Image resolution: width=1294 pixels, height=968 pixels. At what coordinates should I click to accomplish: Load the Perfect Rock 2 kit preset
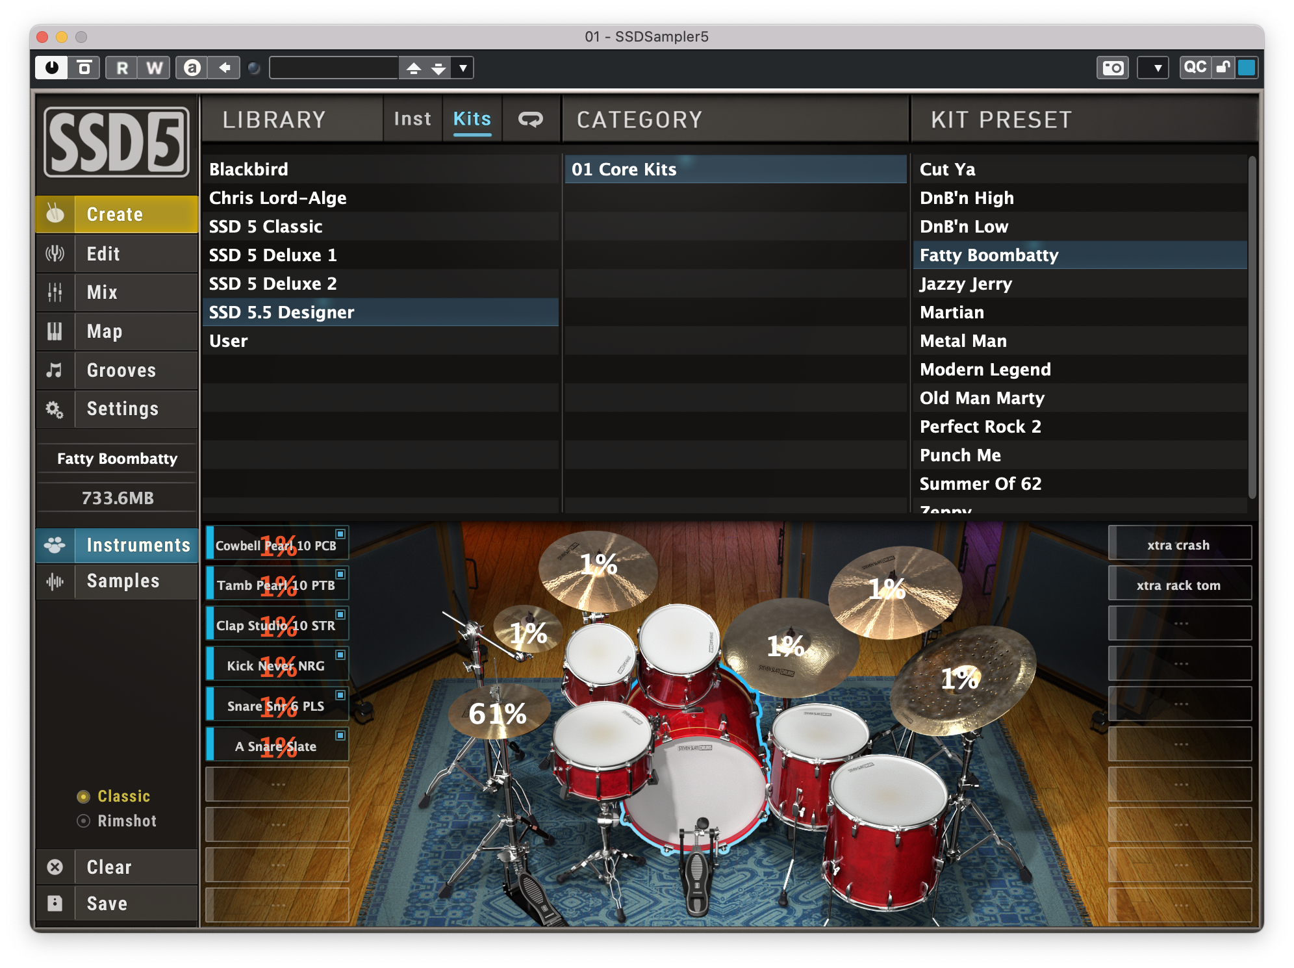pos(1080,426)
